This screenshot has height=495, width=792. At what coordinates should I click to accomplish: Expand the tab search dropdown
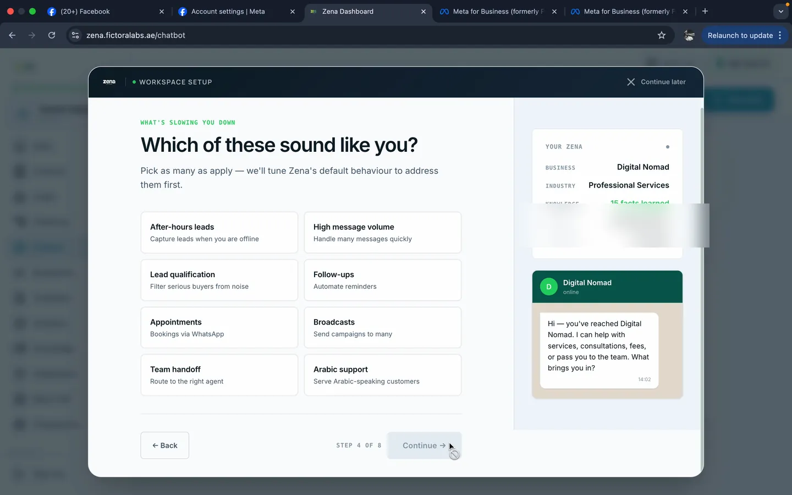pyautogui.click(x=780, y=12)
